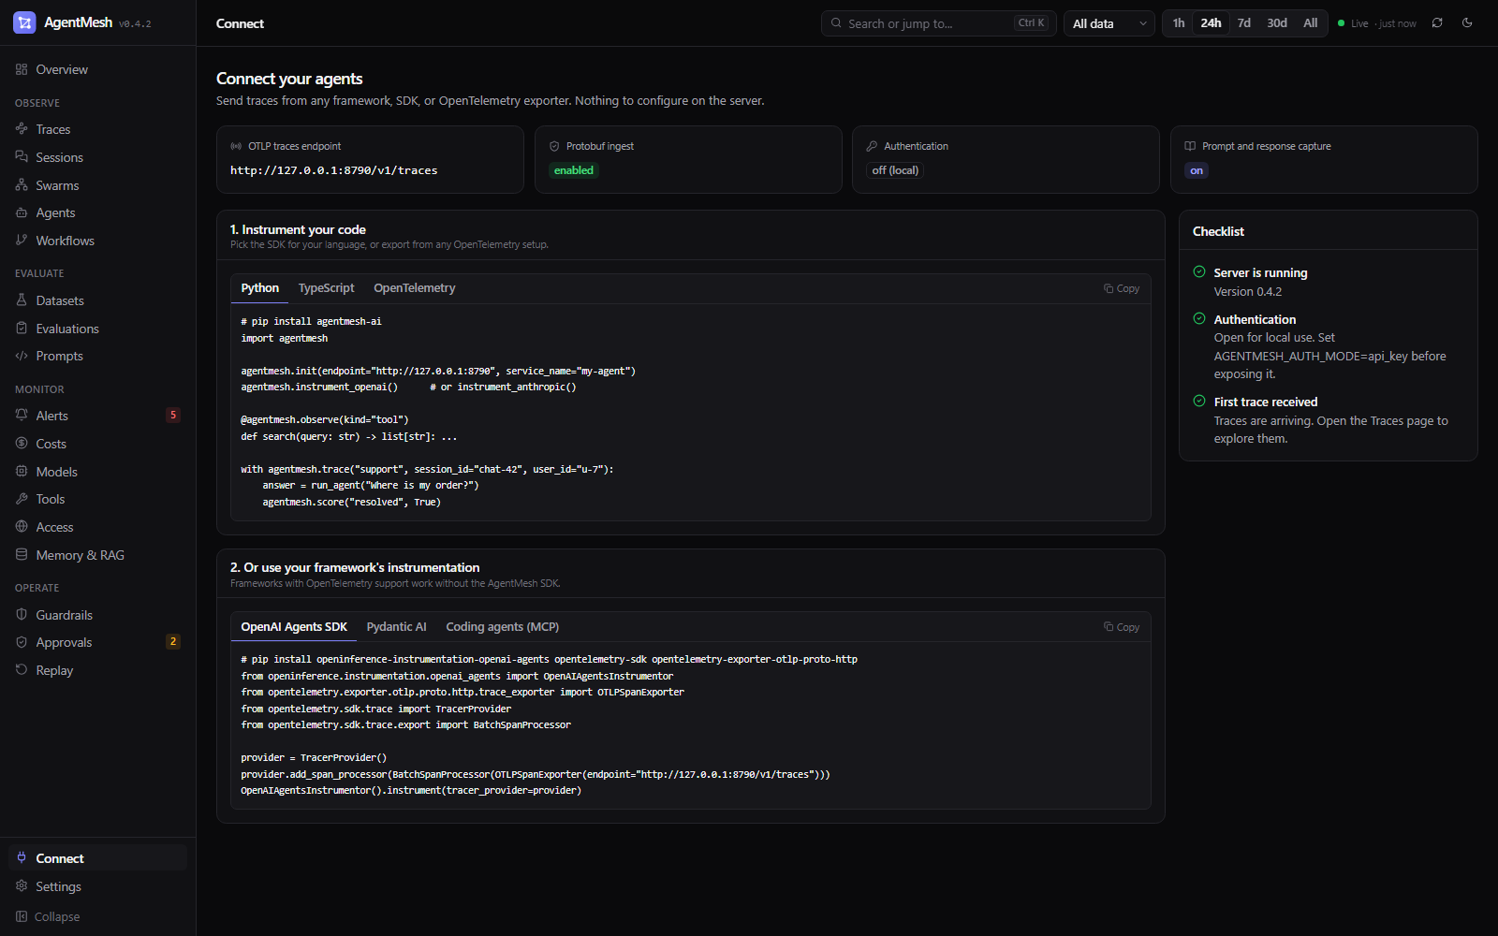1498x936 pixels.
Task: Open Approvals via its shield-check icon
Action: click(22, 642)
